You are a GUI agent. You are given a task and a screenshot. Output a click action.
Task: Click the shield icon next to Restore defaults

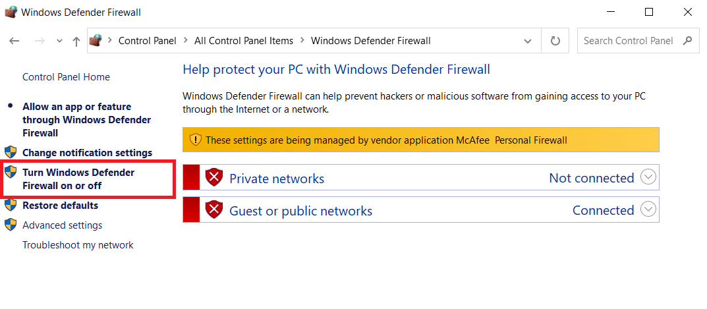11,205
